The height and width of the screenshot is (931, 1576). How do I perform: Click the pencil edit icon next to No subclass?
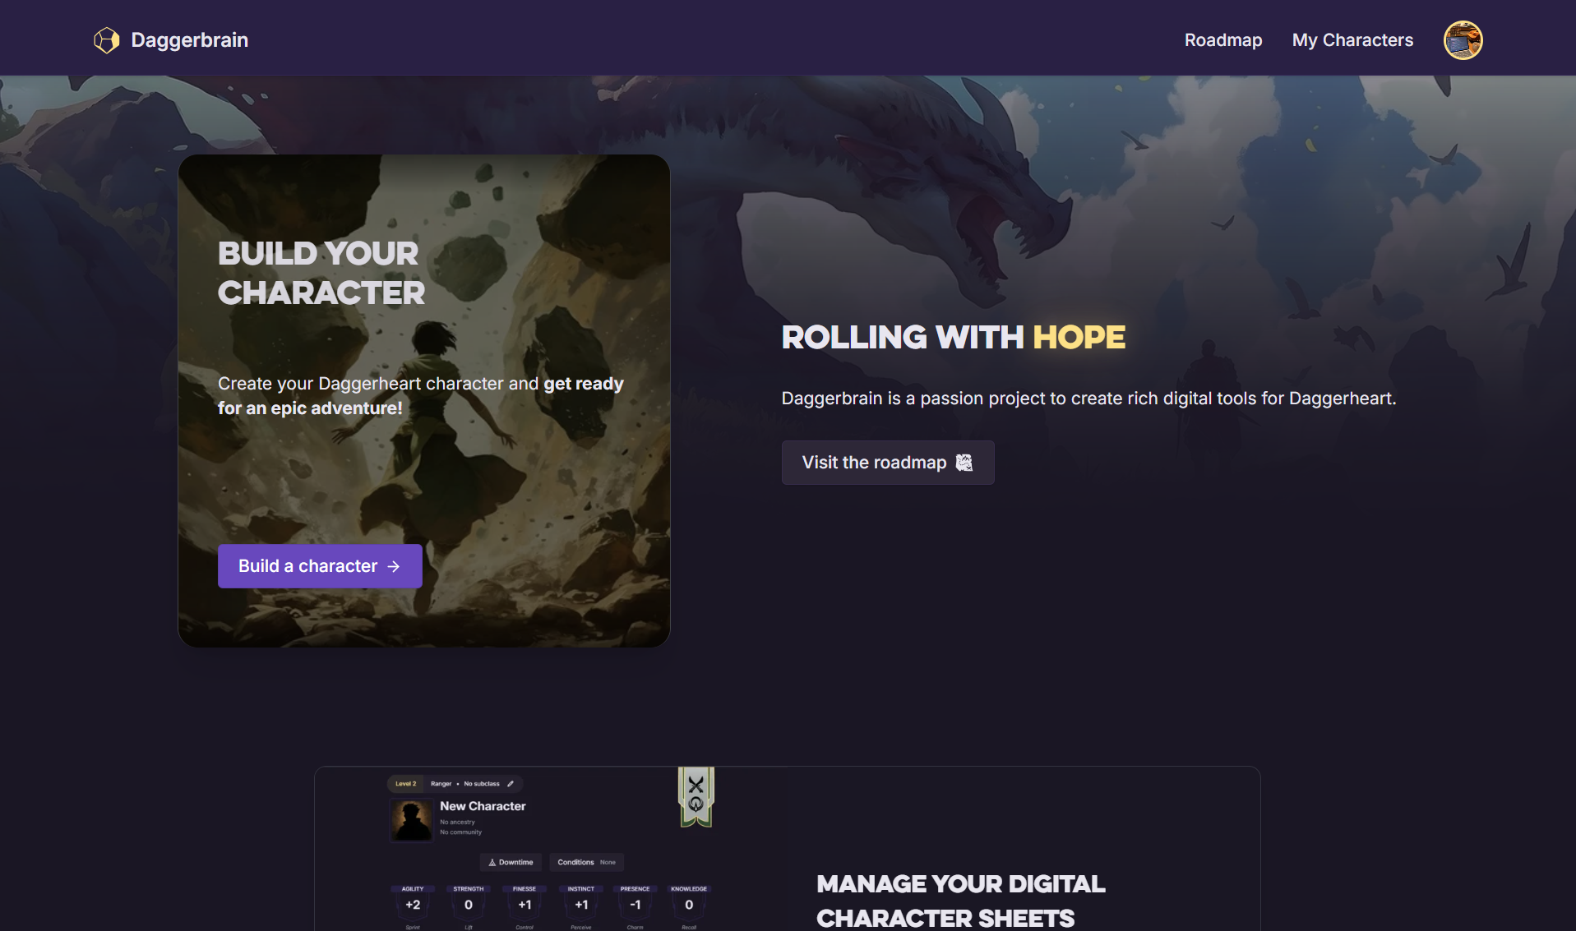510,784
